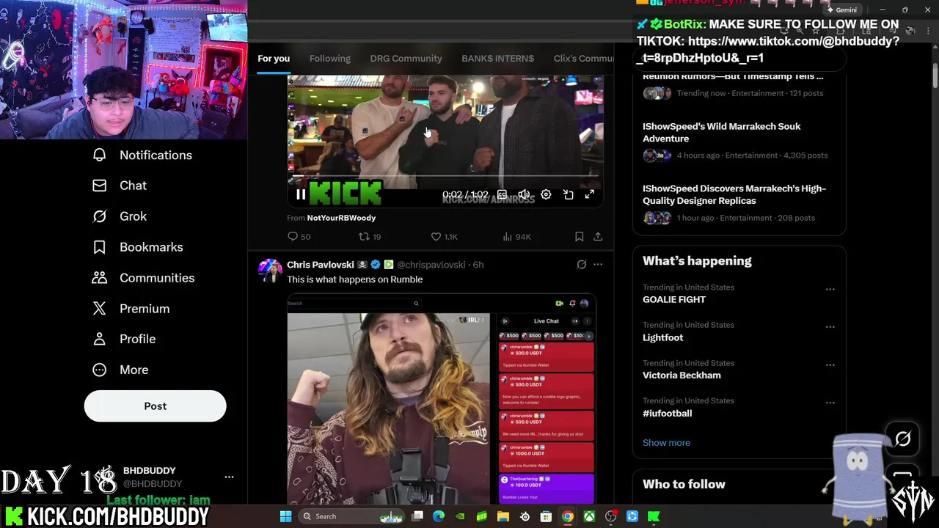
Task: Open Chris Pavlovski's profile name
Action: 321,265
